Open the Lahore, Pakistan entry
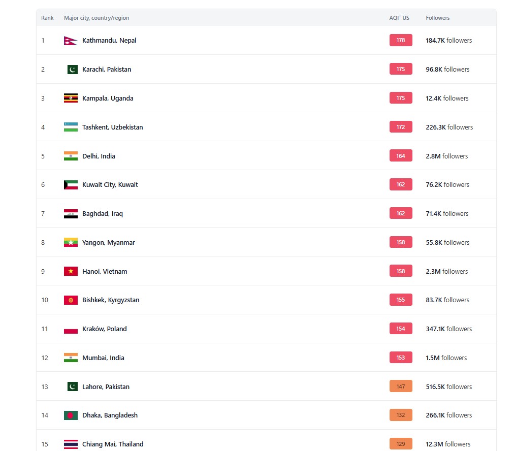This screenshot has width=514, height=451. pyautogui.click(x=106, y=387)
